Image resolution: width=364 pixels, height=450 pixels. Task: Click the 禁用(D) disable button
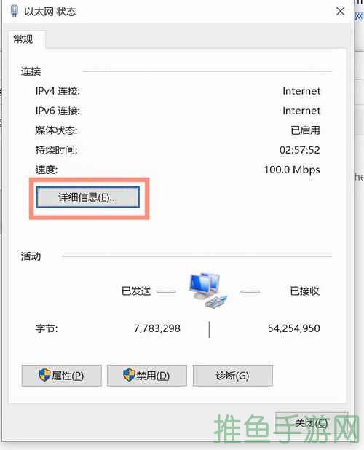(147, 376)
